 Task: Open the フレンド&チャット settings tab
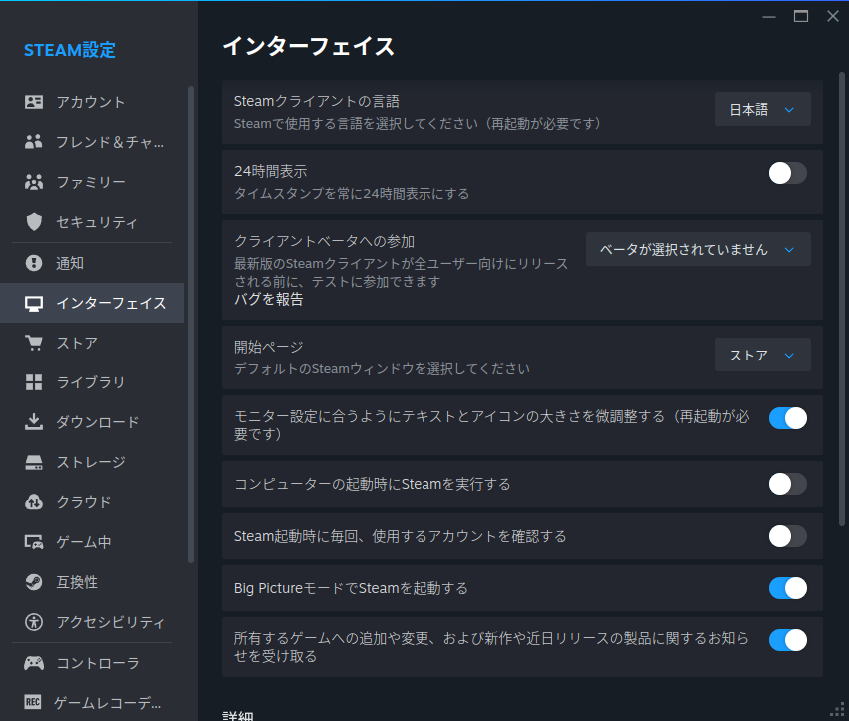pos(92,142)
